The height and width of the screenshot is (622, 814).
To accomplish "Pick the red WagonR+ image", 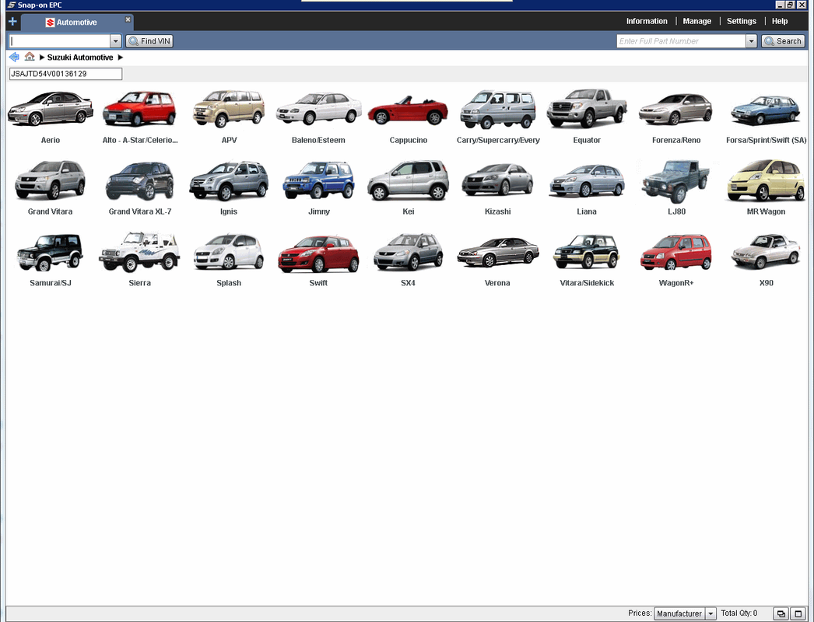I will 676,252.
